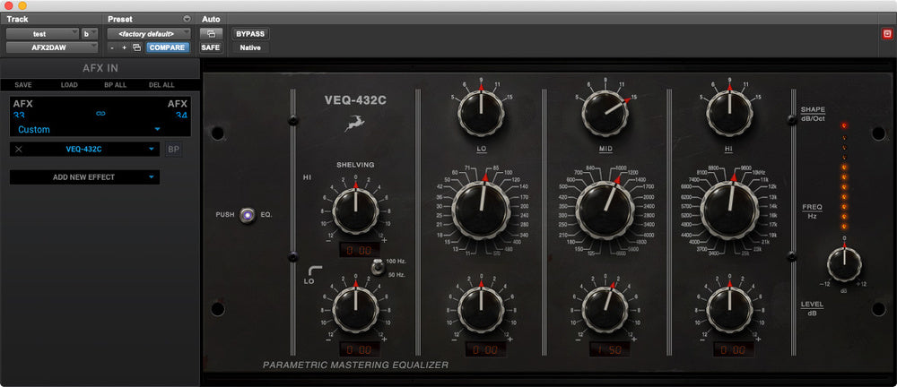The image size is (897, 387).
Task: Click the orange LED output level meter
Action: [x=844, y=176]
